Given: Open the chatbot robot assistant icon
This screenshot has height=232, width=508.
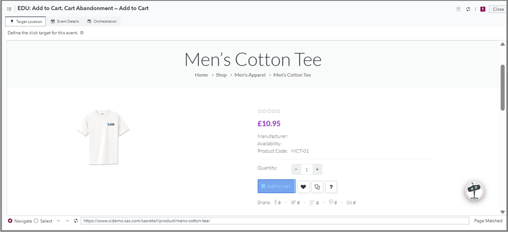Looking at the screenshot, I should 474,191.
